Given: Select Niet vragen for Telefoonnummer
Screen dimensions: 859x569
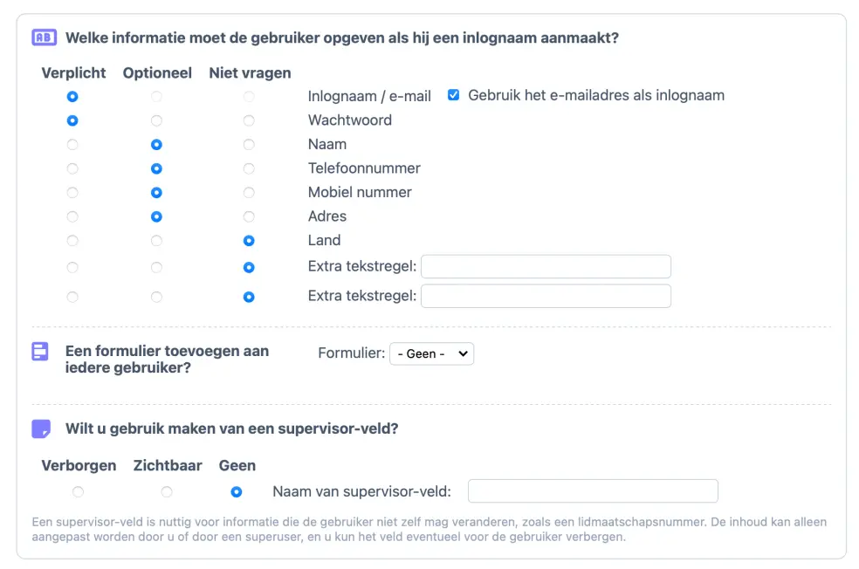Looking at the screenshot, I should click(x=249, y=168).
